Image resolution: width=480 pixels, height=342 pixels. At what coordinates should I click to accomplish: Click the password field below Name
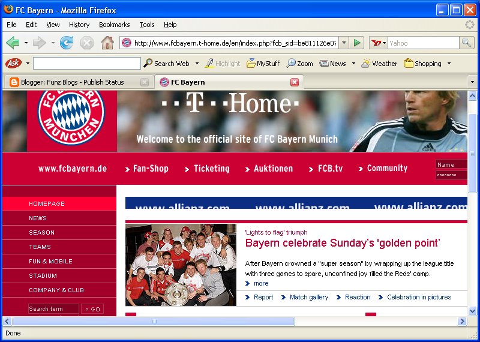452,175
